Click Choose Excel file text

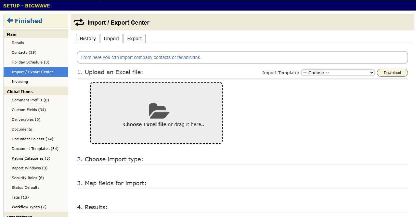coord(145,124)
